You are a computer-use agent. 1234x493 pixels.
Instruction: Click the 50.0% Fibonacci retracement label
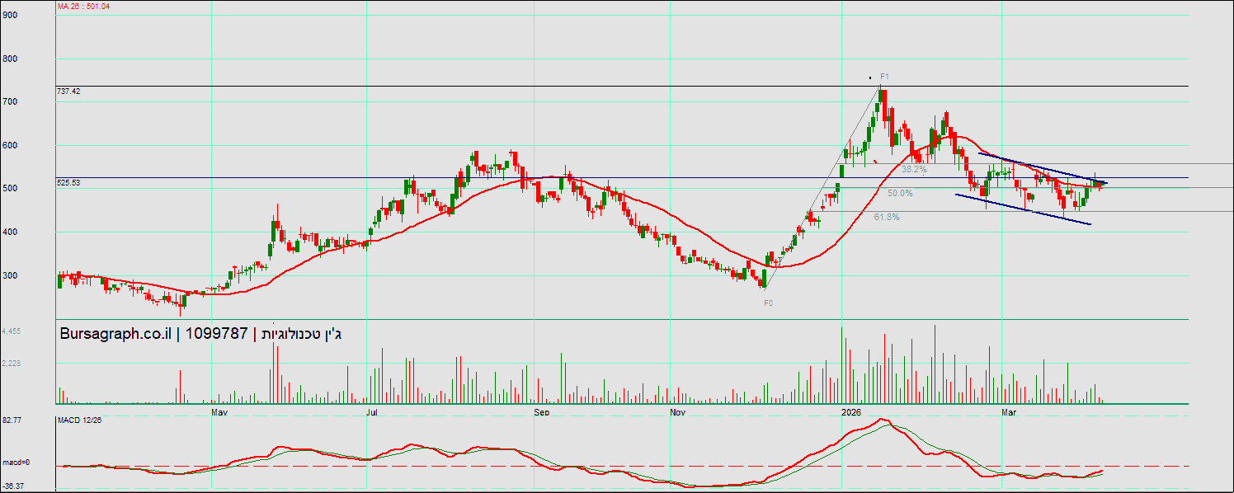coord(900,194)
